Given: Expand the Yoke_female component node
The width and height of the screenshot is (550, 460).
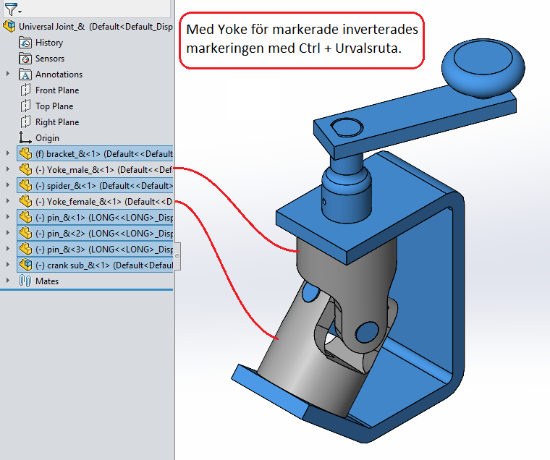Looking at the screenshot, I should point(8,201).
